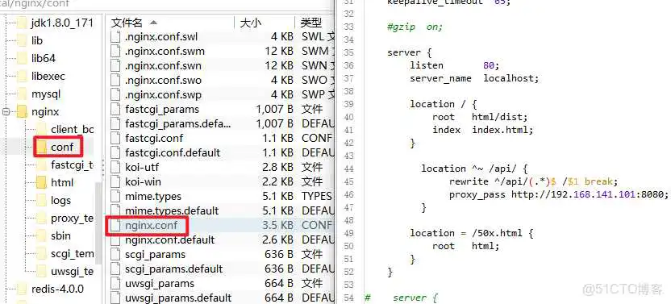
Task: Click '#gzip on;' comment line
Action: click(415, 27)
